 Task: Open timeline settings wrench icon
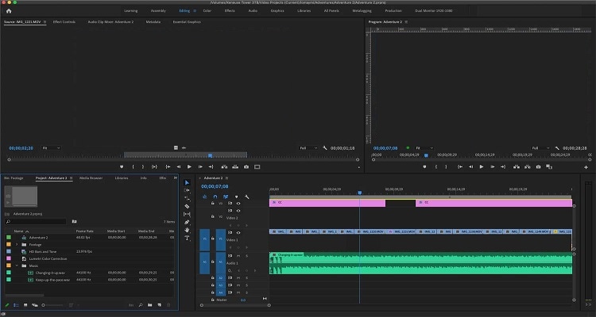247,196
